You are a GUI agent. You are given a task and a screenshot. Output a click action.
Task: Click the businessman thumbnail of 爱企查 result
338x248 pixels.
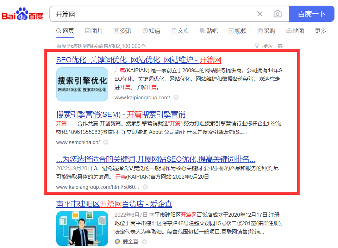(82, 229)
